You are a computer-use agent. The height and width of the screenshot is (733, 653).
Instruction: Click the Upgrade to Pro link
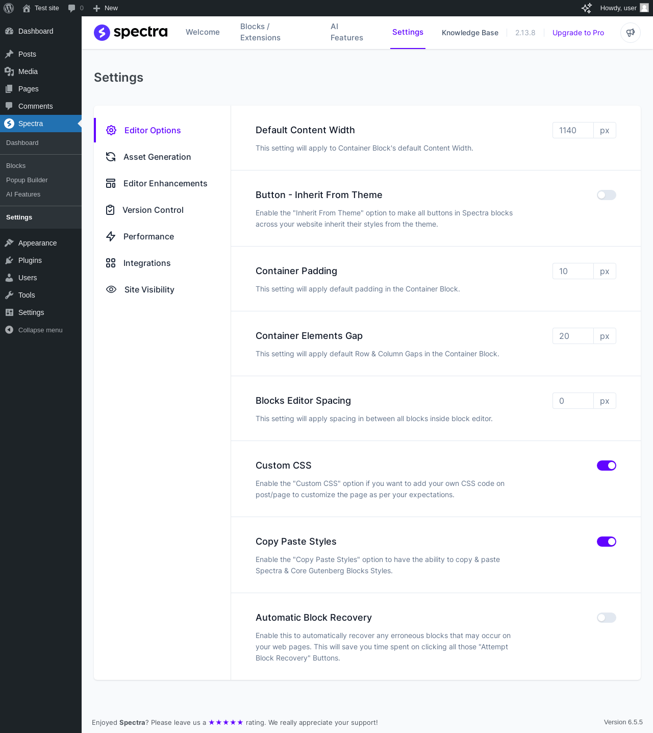coord(578,33)
